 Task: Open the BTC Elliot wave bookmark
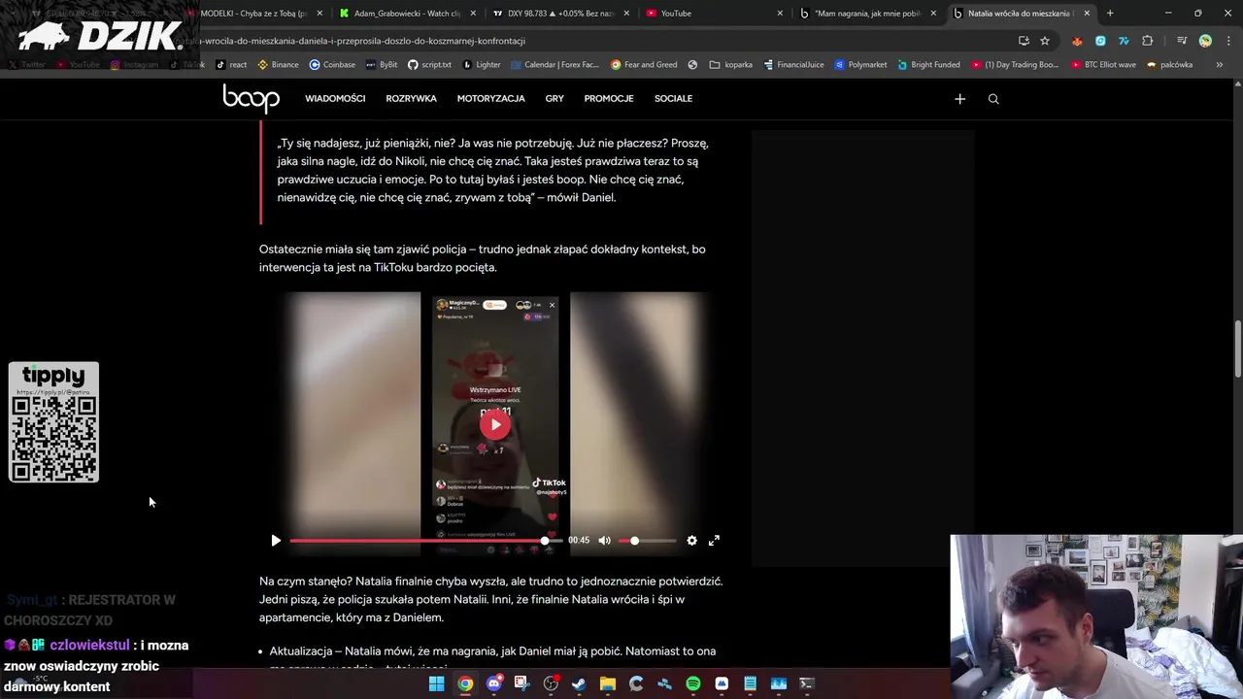pyautogui.click(x=1104, y=65)
